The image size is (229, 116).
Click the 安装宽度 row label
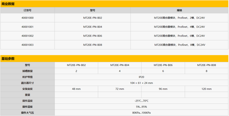point(27,89)
